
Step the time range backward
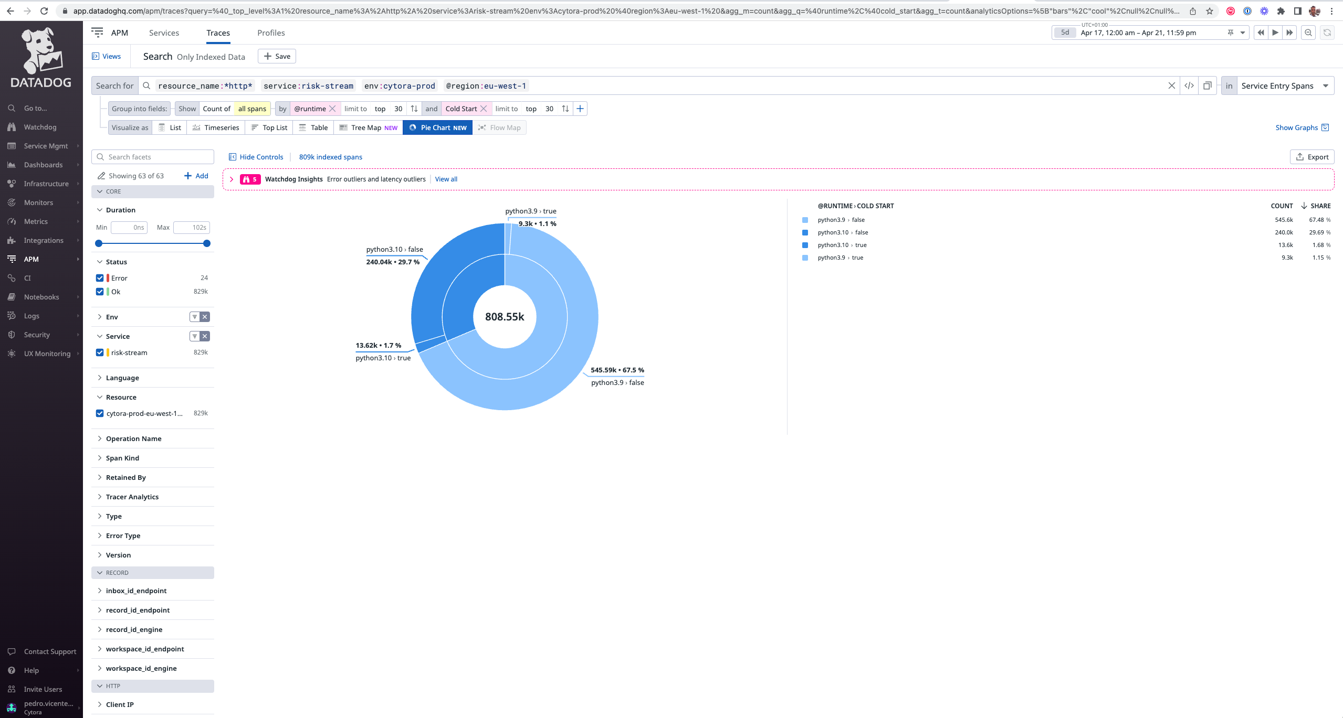pyautogui.click(x=1261, y=33)
